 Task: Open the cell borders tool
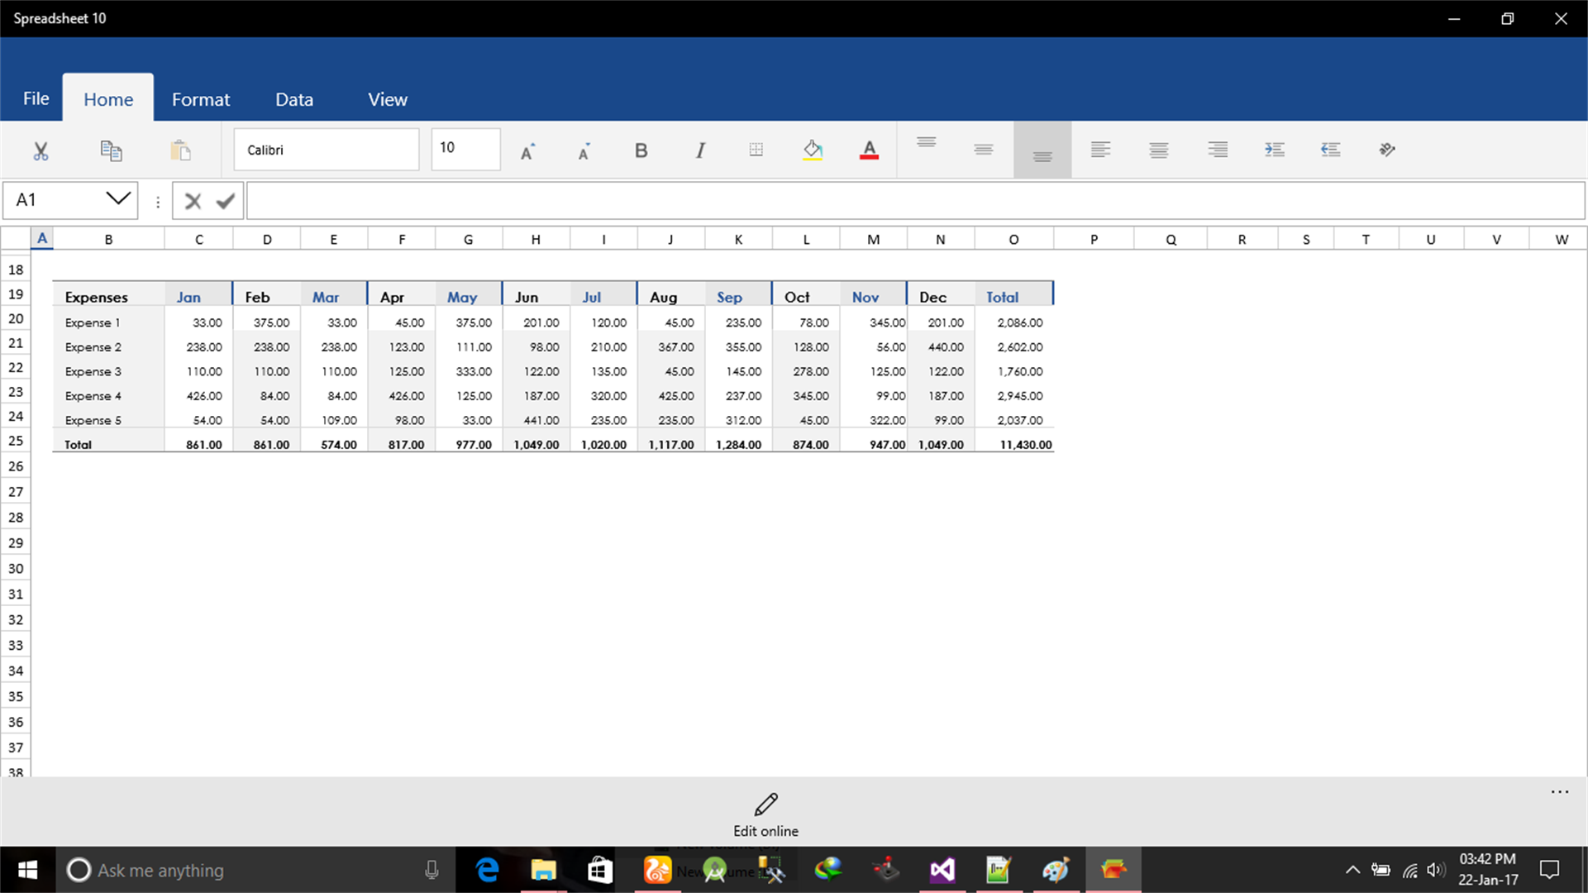click(756, 150)
